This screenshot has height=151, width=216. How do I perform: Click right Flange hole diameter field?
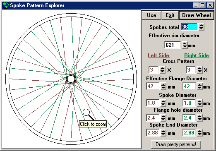click(189, 118)
